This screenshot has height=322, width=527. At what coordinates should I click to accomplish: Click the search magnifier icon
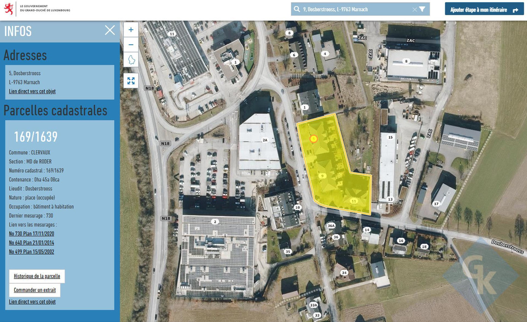tap(297, 9)
